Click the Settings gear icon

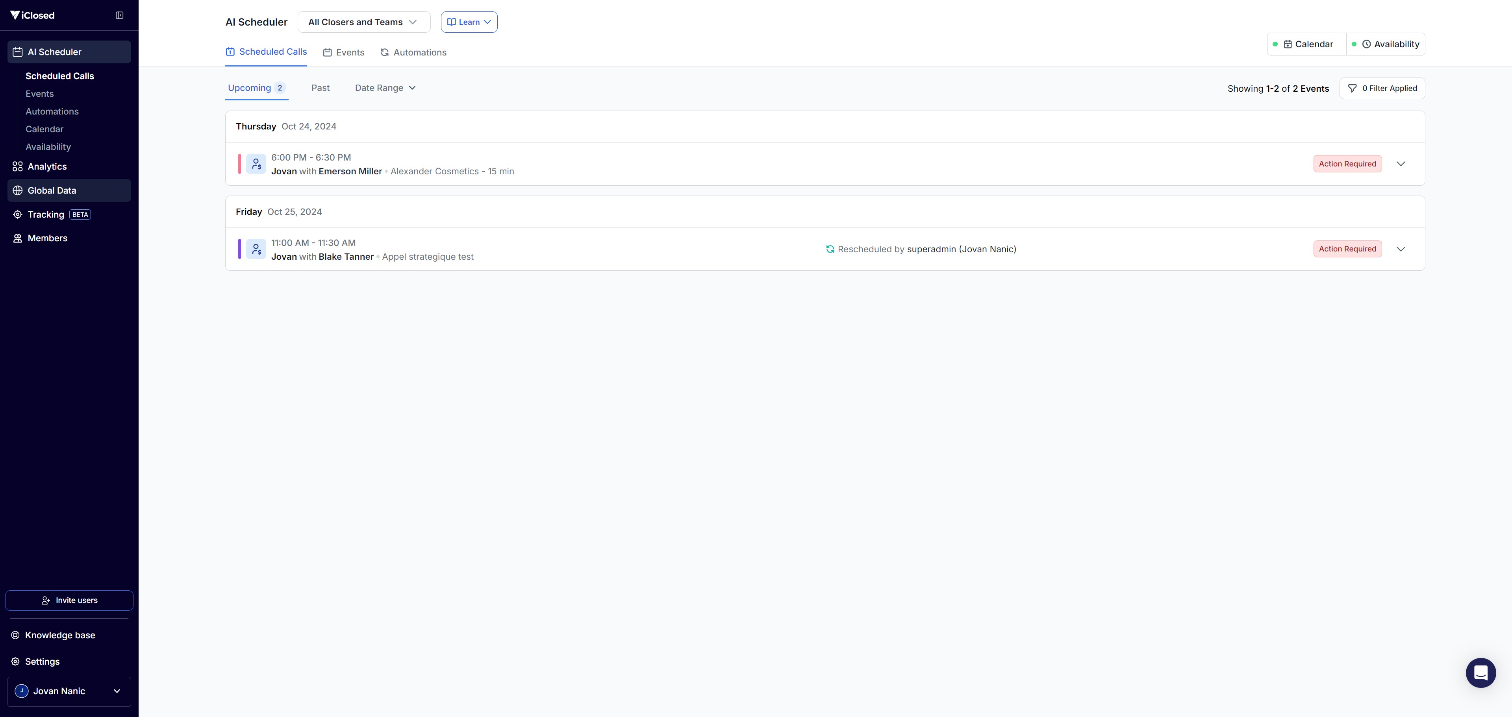(x=15, y=661)
